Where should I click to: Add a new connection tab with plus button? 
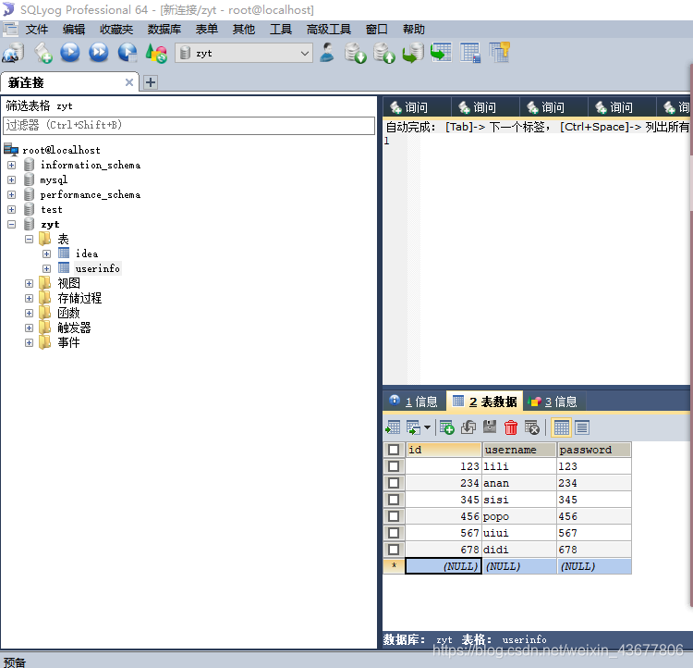pos(151,82)
